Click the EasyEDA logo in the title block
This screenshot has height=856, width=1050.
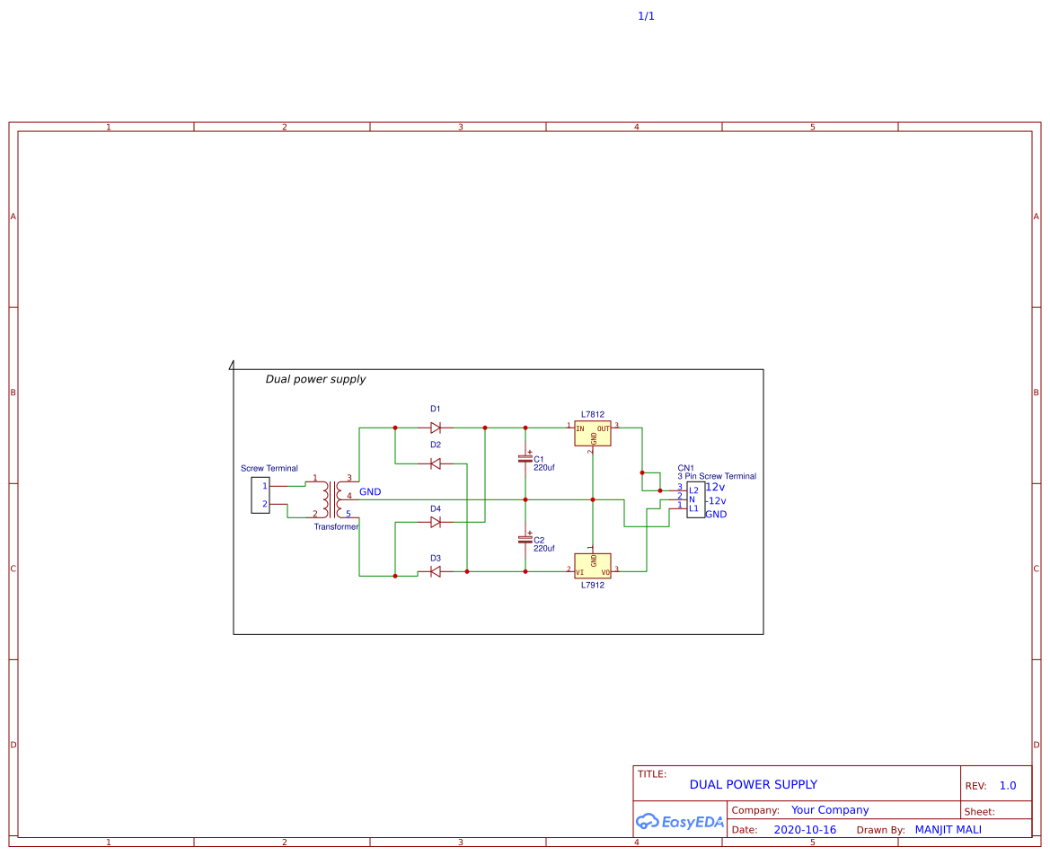tap(680, 820)
